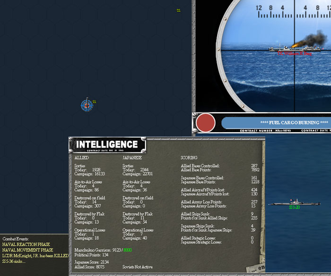The width and height of the screenshot is (331, 276).
Task: Click the 'Political Points: 134' line
Action: (91, 255)
